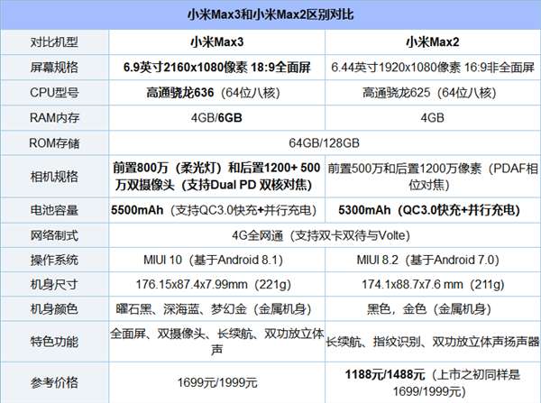The height and width of the screenshot is (403, 541).
Task: Click the 全面屏、双摄像头 features cell
Action: pyautogui.click(x=217, y=342)
